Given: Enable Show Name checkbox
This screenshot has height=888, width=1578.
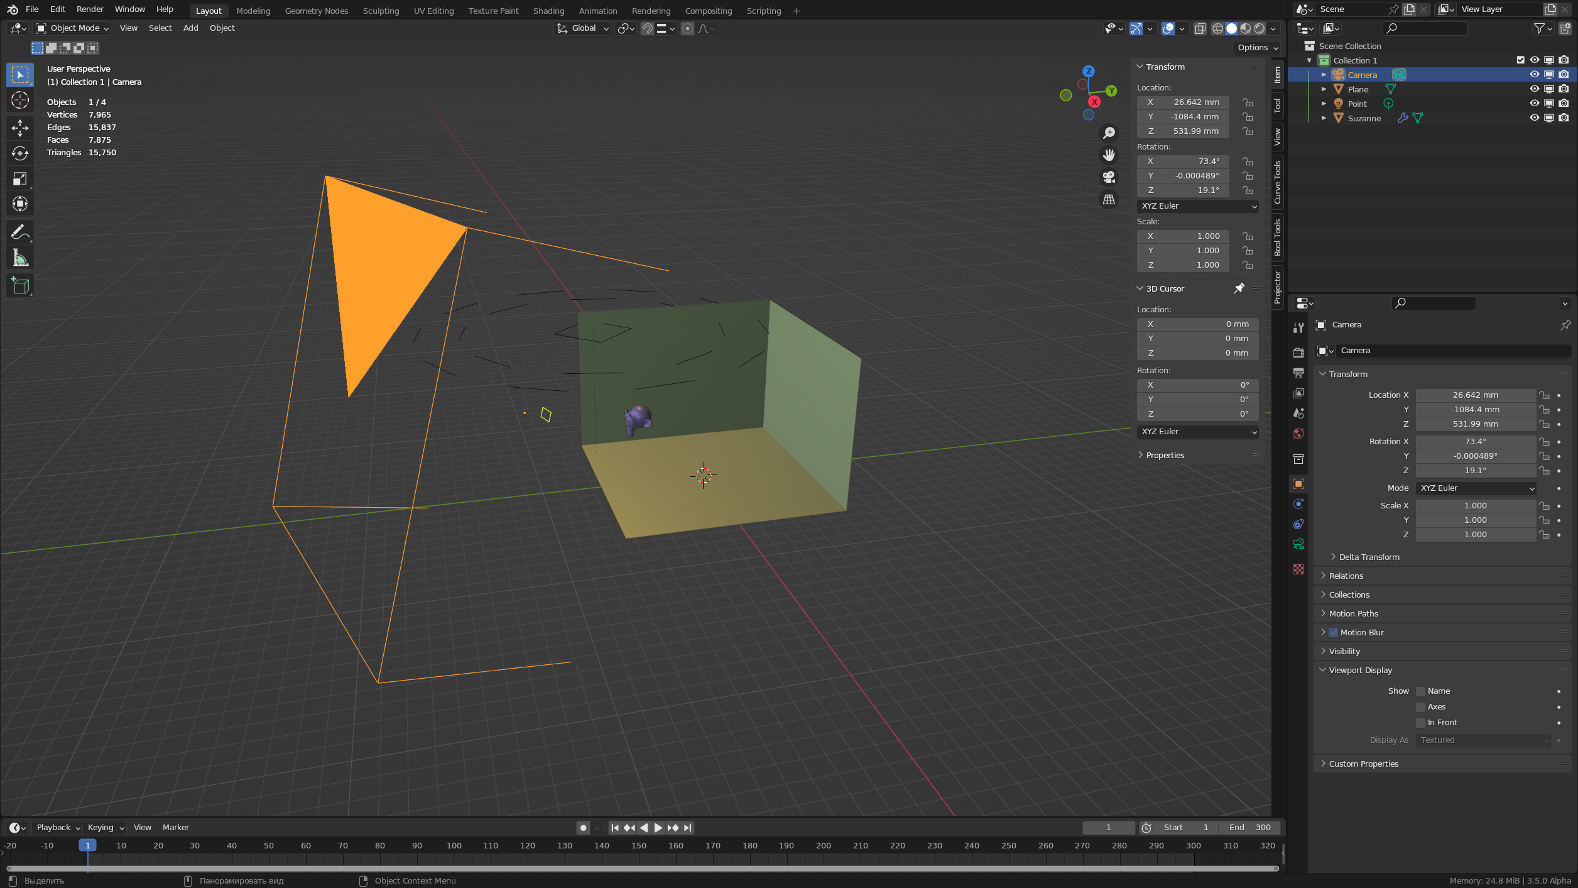Looking at the screenshot, I should pyautogui.click(x=1421, y=691).
